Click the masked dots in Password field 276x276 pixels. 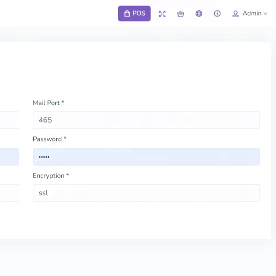click(x=44, y=157)
